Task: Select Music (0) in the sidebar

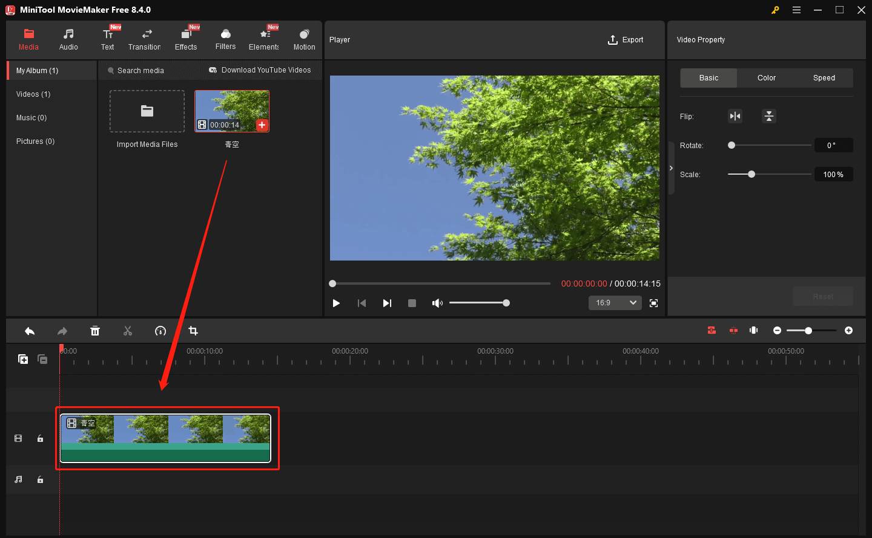Action: [31, 117]
